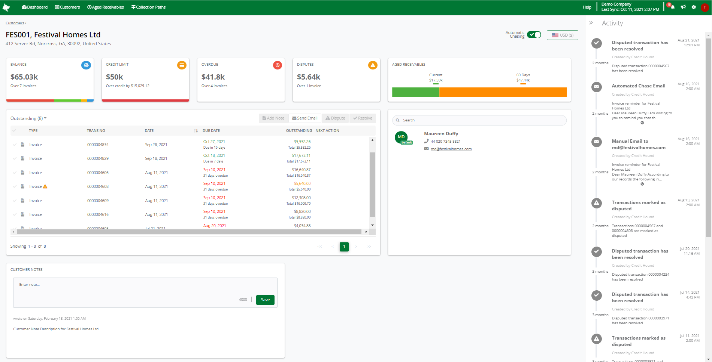Select the checkbox for invoice 0000004608

15,186
